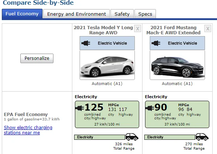
Task: Click the 270 miles Total Range text
Action: pyautogui.click(x=194, y=146)
